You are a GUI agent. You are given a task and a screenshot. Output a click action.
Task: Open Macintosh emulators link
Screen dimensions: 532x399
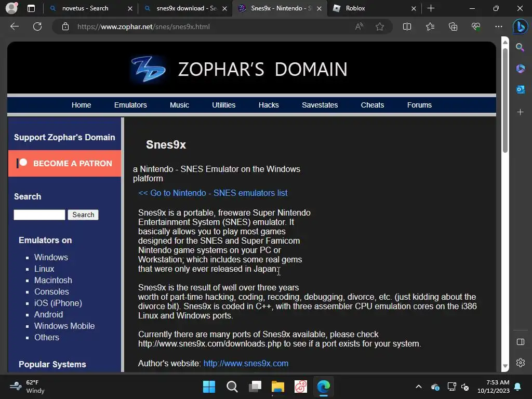53,280
